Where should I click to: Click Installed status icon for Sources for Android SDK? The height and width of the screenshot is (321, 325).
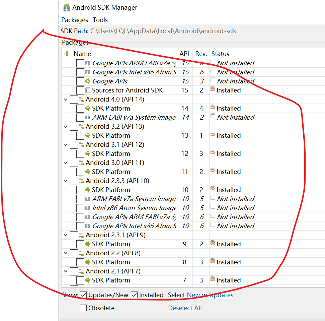pyautogui.click(x=213, y=89)
